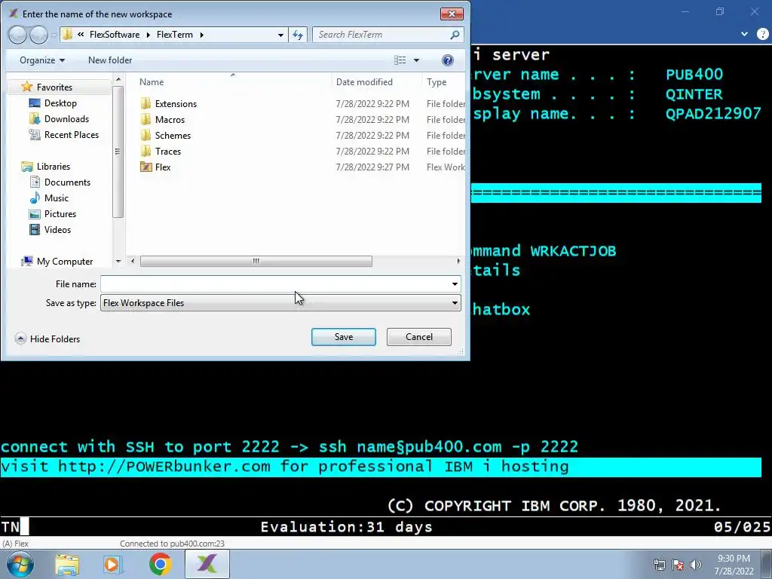Click the Back navigation arrow in dialog

[18, 35]
